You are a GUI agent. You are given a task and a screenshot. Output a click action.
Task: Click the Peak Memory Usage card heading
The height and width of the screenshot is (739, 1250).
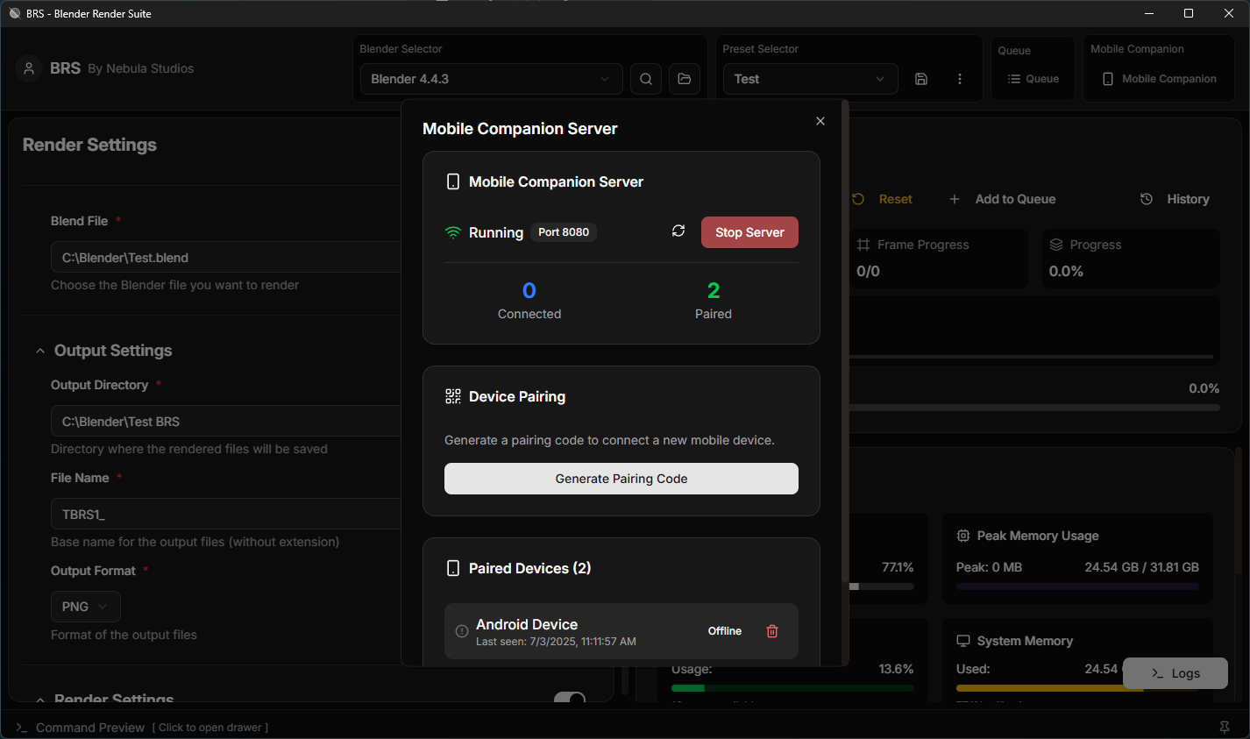1038,536
